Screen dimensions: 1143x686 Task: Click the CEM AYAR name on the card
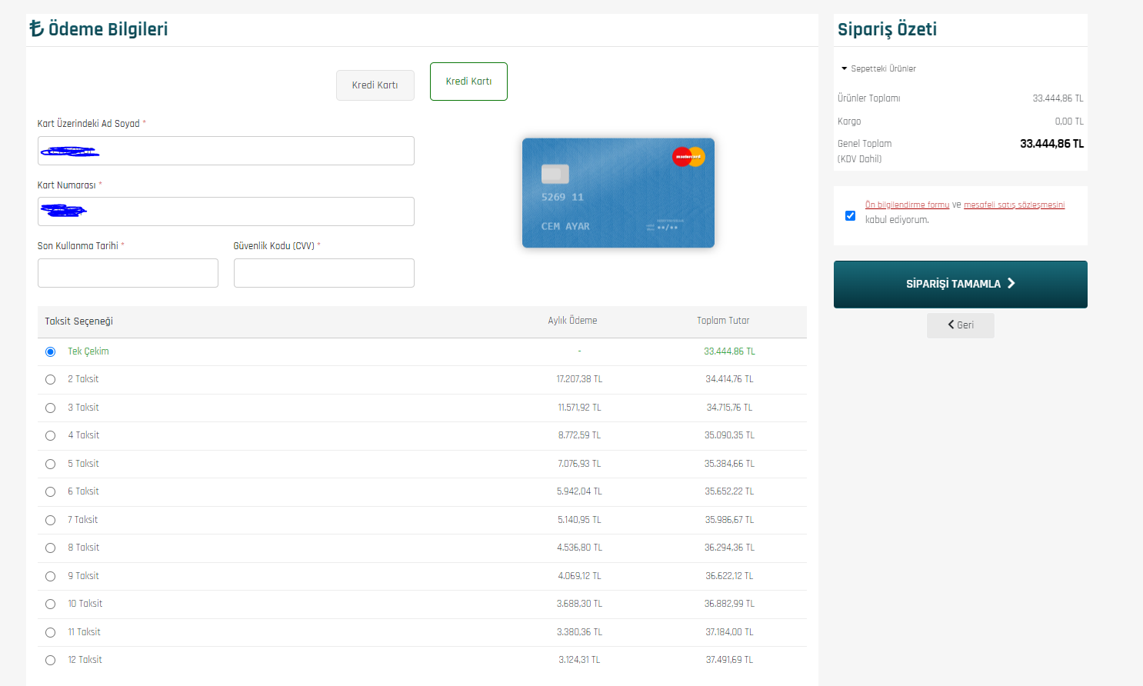pyautogui.click(x=565, y=227)
